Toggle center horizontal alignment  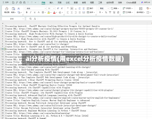72,12
